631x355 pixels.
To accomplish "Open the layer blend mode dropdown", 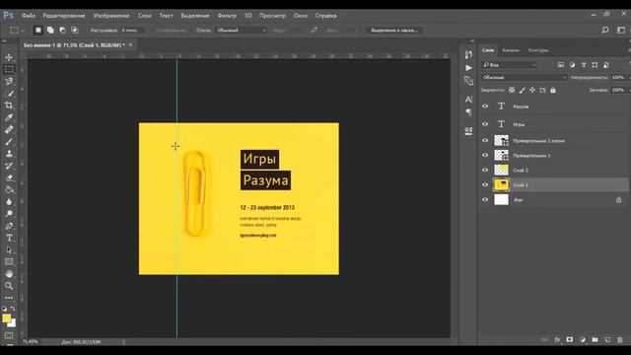I will (x=525, y=77).
